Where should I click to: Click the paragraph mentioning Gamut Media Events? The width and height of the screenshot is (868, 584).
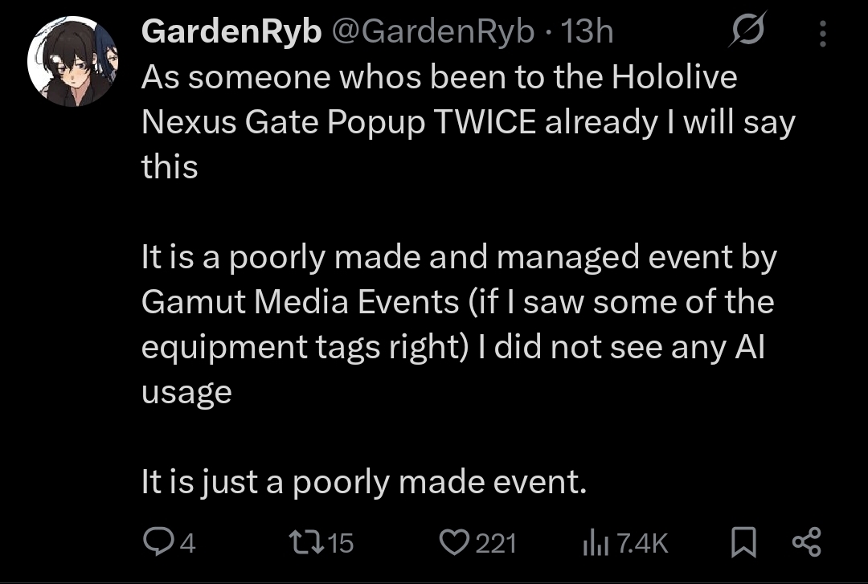[458, 324]
